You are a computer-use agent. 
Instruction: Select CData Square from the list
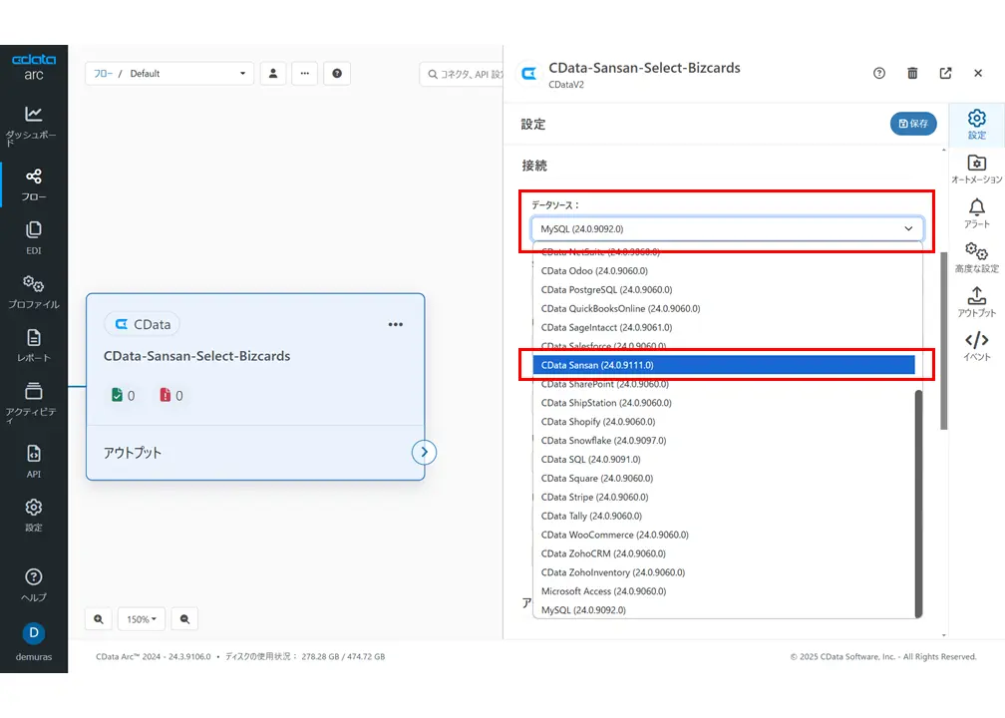coord(724,479)
